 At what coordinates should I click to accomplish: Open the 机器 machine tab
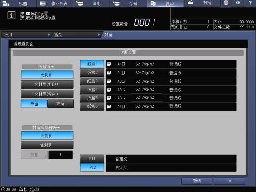coord(18,3)
